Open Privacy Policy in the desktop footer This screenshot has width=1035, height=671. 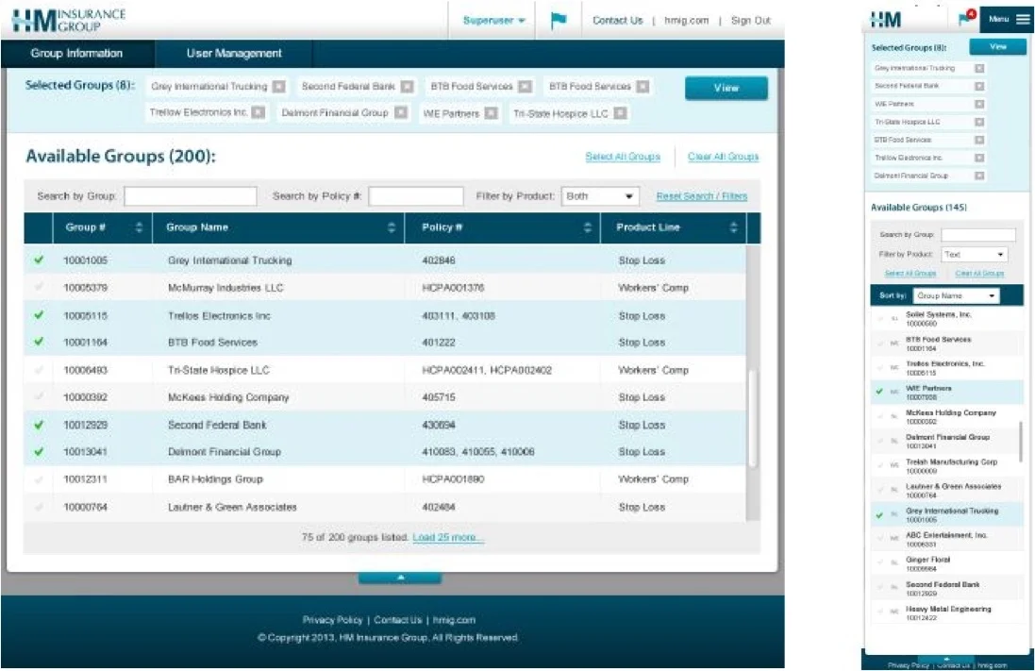coord(332,620)
